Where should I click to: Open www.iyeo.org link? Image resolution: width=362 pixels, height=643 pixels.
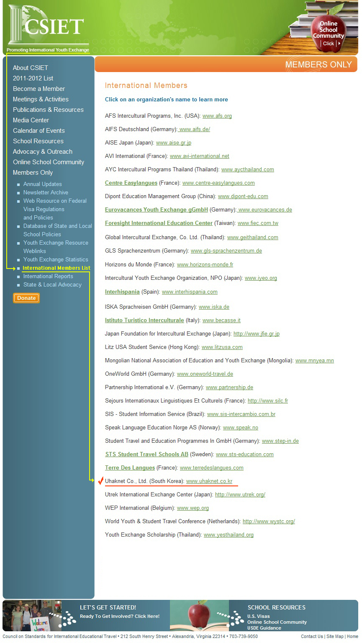[x=261, y=278]
